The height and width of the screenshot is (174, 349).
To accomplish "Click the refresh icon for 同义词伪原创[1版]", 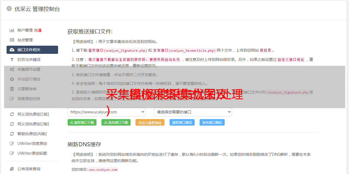I will (x=12, y=114).
